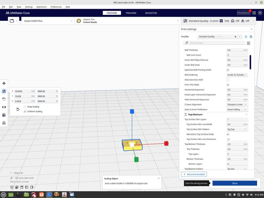Toggle Optimize Wall Printing Order checkbox
Viewport: 264px width, 198px height.
click(228, 70)
